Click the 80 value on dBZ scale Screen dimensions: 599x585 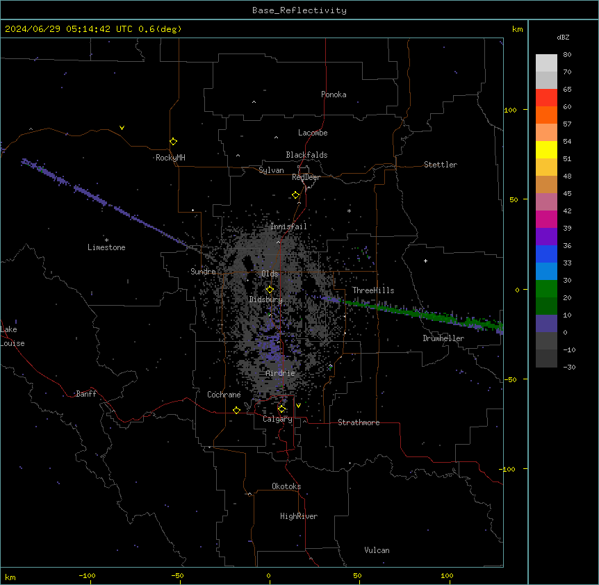[x=567, y=55]
